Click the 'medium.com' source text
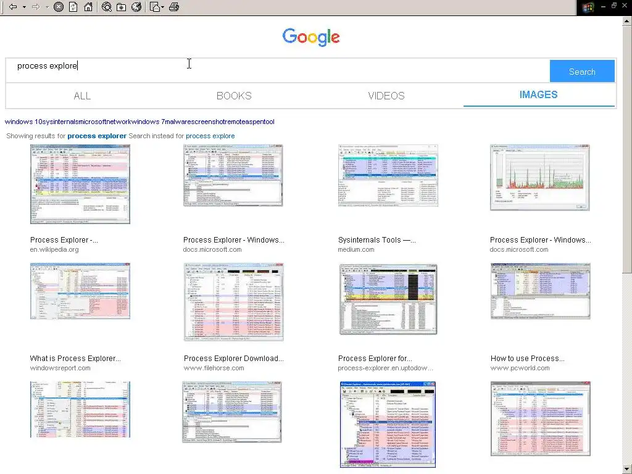Image resolution: width=632 pixels, height=474 pixels. [356, 249]
